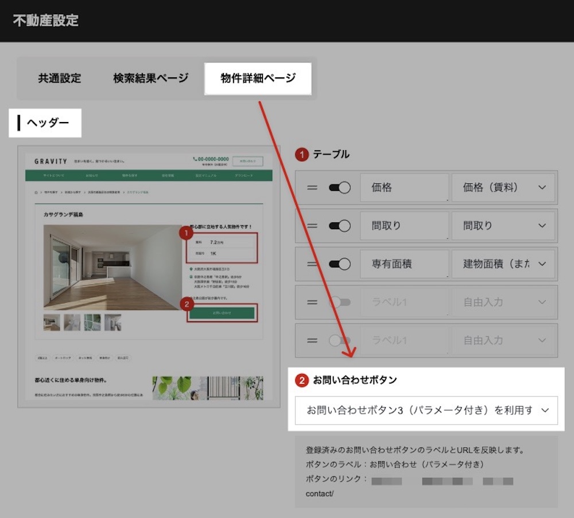Switch to the 共通設定 tab
This screenshot has height=518, width=574.
pyautogui.click(x=59, y=79)
